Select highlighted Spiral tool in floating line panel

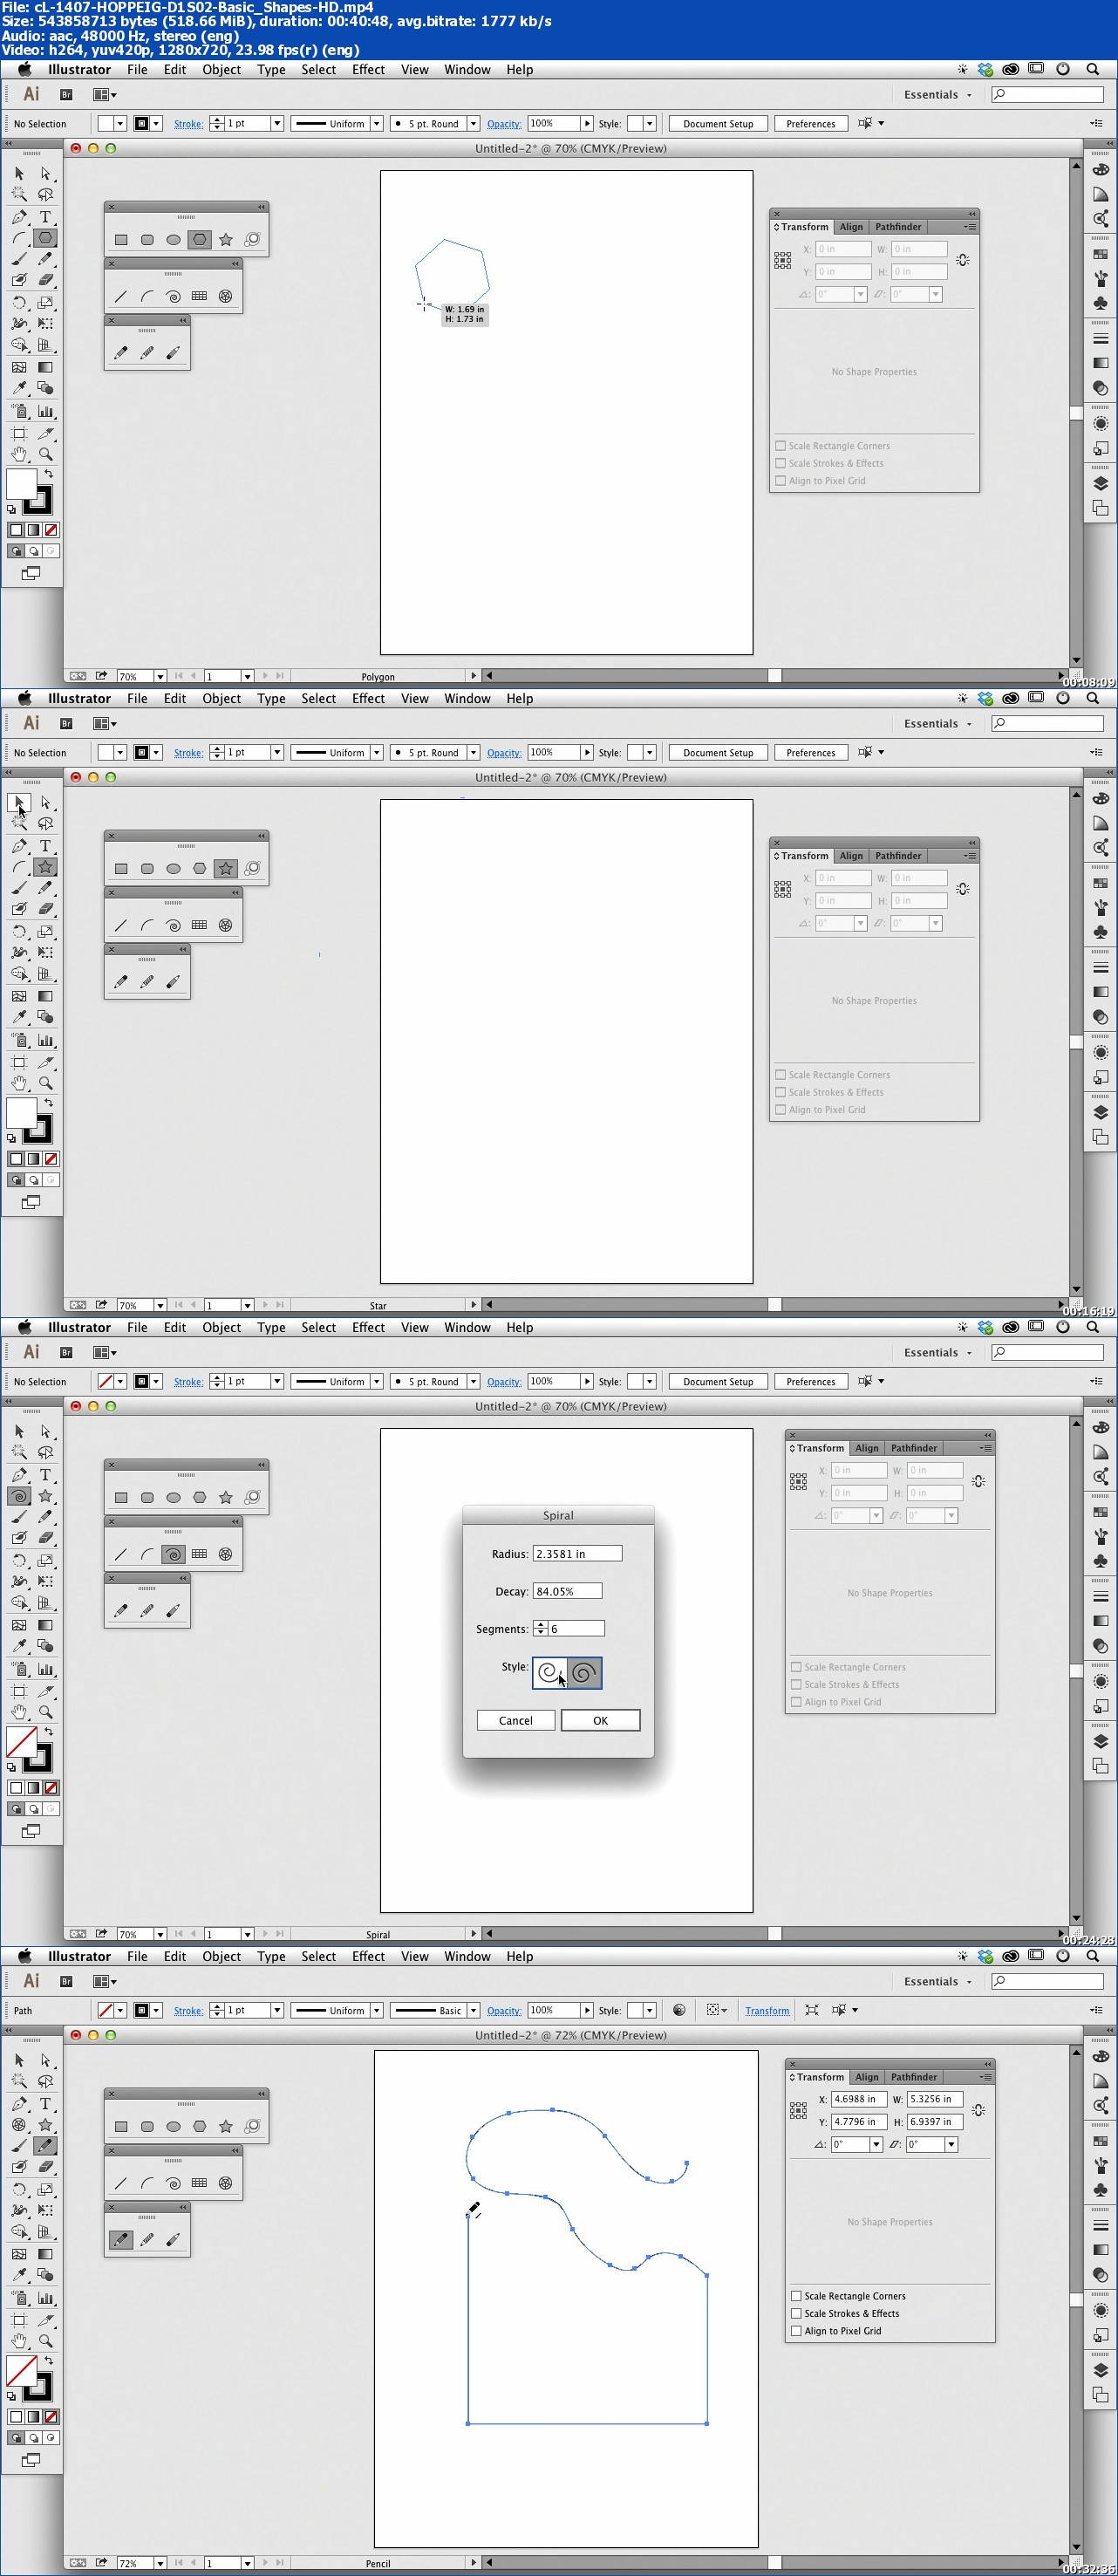point(173,1554)
